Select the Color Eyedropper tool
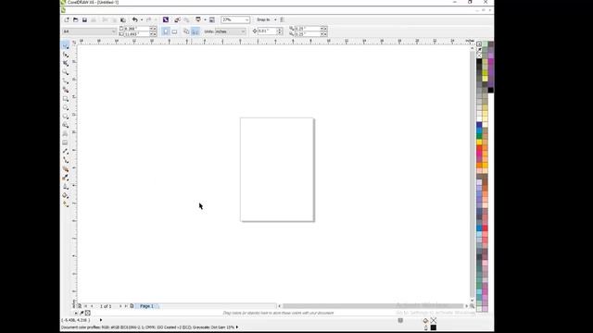Viewport: 593px width, 333px height. [66, 178]
